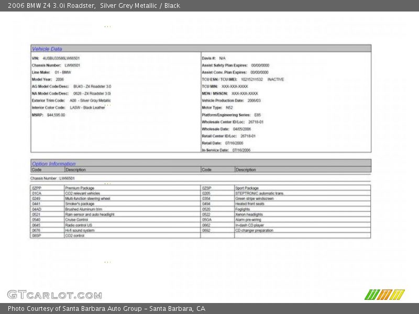Click the GTCarLot.com logo
The width and height of the screenshot is (419, 314).
pos(54,295)
